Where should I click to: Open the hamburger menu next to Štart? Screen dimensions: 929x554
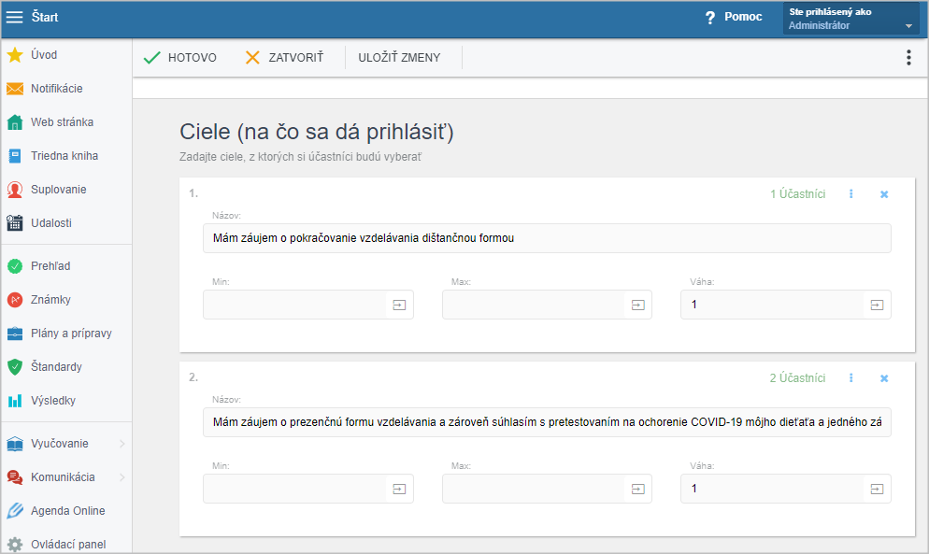(x=15, y=17)
